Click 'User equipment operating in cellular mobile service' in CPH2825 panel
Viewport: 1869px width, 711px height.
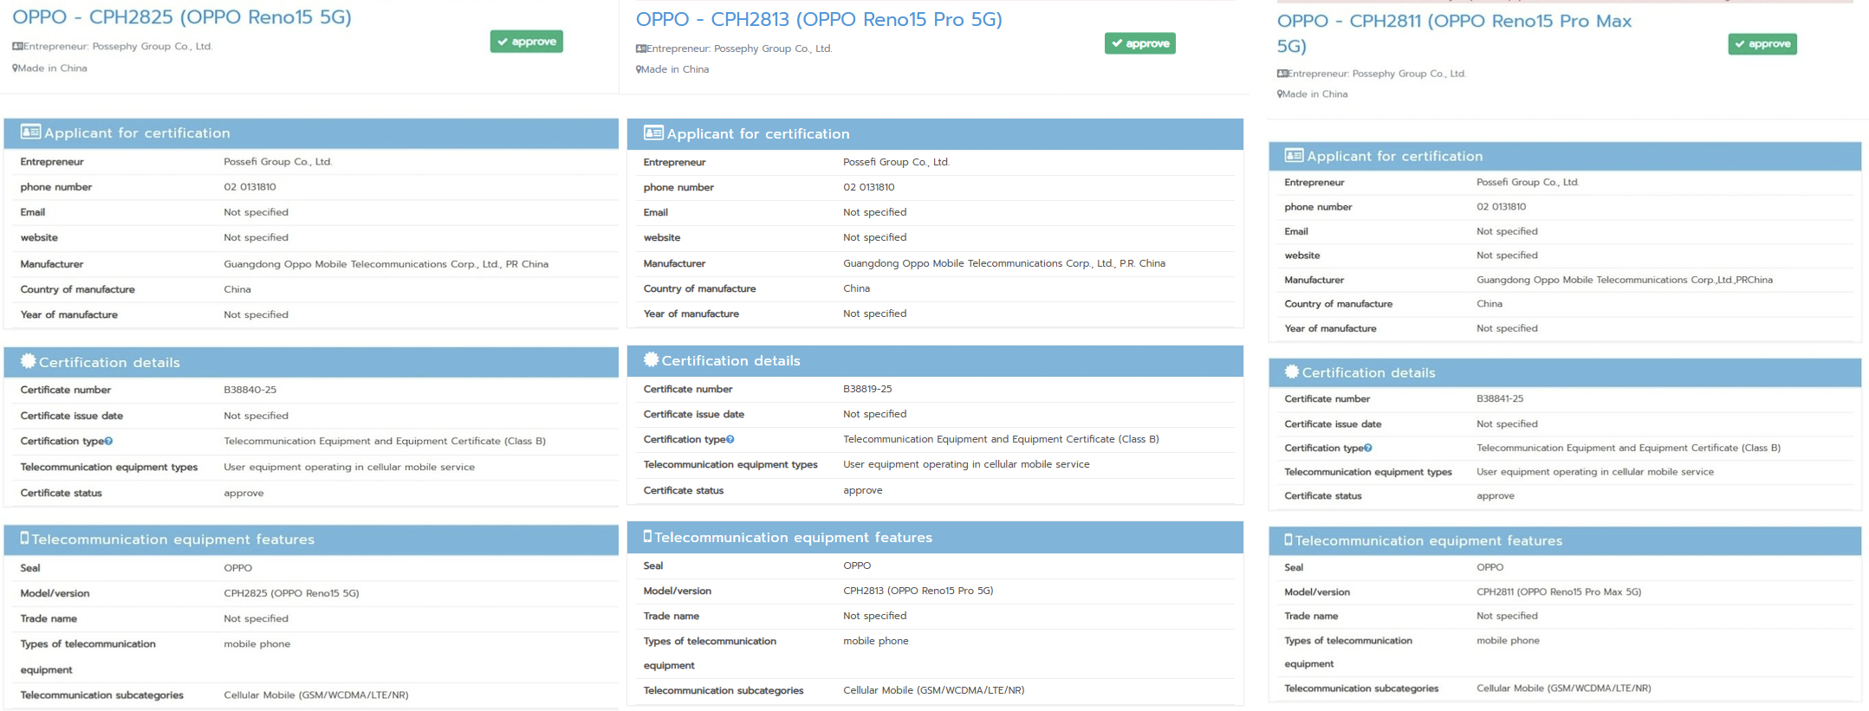pyautogui.click(x=349, y=468)
